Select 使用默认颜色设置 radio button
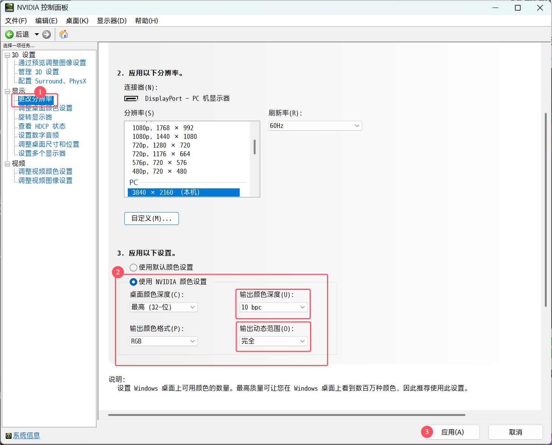Viewport: 552px width, 445px height. 133,268
